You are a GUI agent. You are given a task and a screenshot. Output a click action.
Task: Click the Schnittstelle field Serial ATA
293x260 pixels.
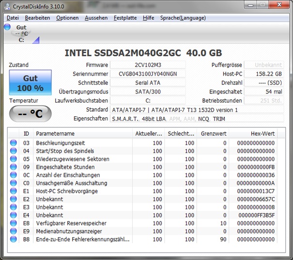(x=148, y=83)
